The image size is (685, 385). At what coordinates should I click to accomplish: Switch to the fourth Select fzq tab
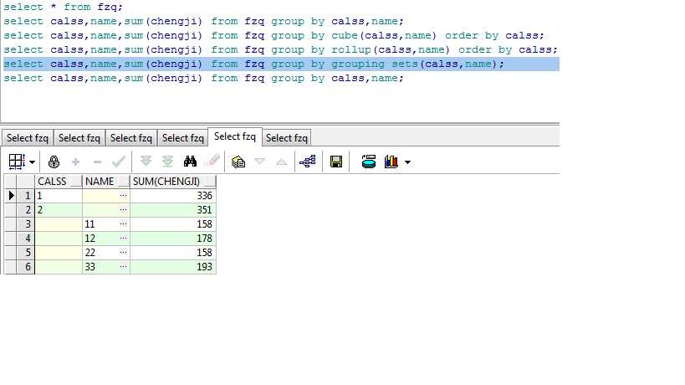click(x=182, y=138)
